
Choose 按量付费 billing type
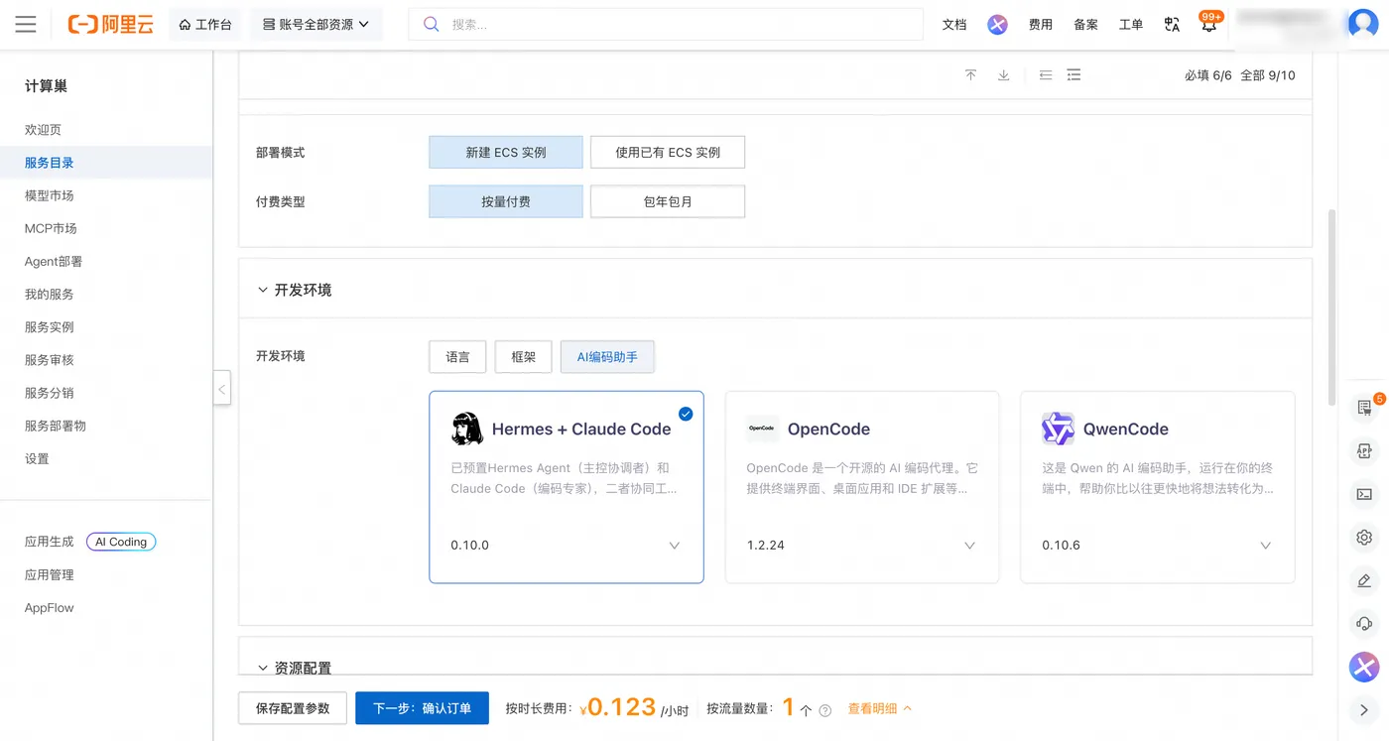506,201
